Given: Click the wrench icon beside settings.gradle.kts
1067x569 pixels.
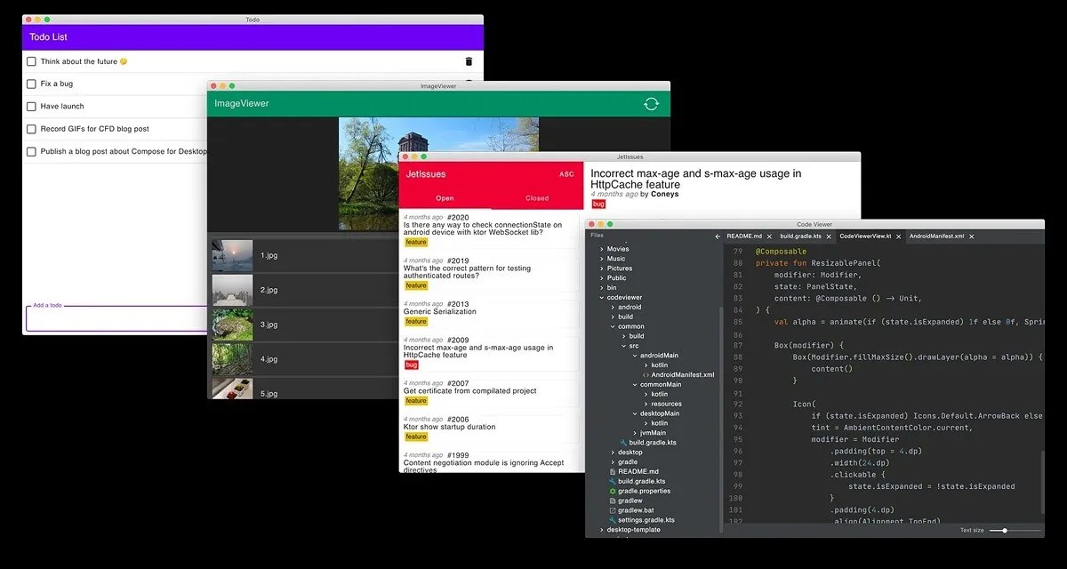Looking at the screenshot, I should click(614, 520).
